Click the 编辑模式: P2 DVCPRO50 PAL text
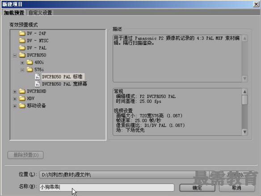 [x=146, y=96]
